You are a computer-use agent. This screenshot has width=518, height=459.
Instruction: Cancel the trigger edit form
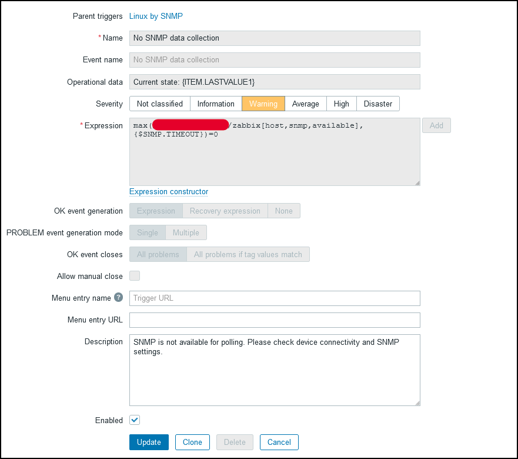tap(279, 442)
